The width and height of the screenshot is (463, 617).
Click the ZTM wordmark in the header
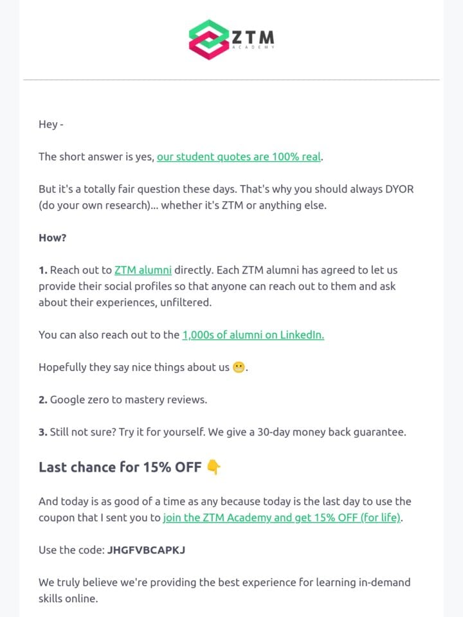coord(253,37)
